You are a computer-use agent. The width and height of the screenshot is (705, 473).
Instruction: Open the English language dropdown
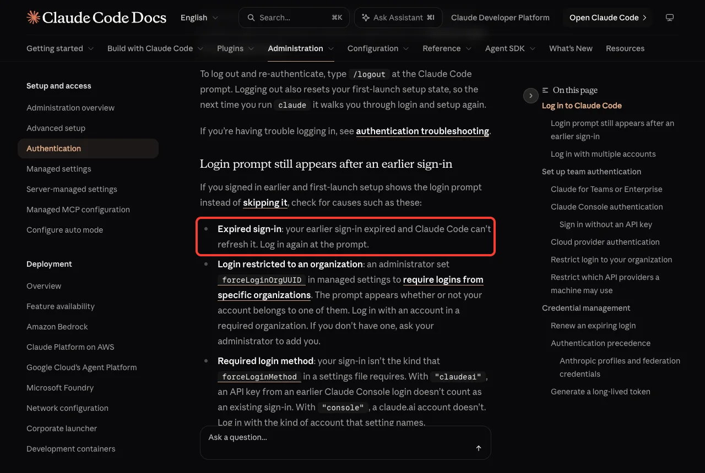coord(199,18)
